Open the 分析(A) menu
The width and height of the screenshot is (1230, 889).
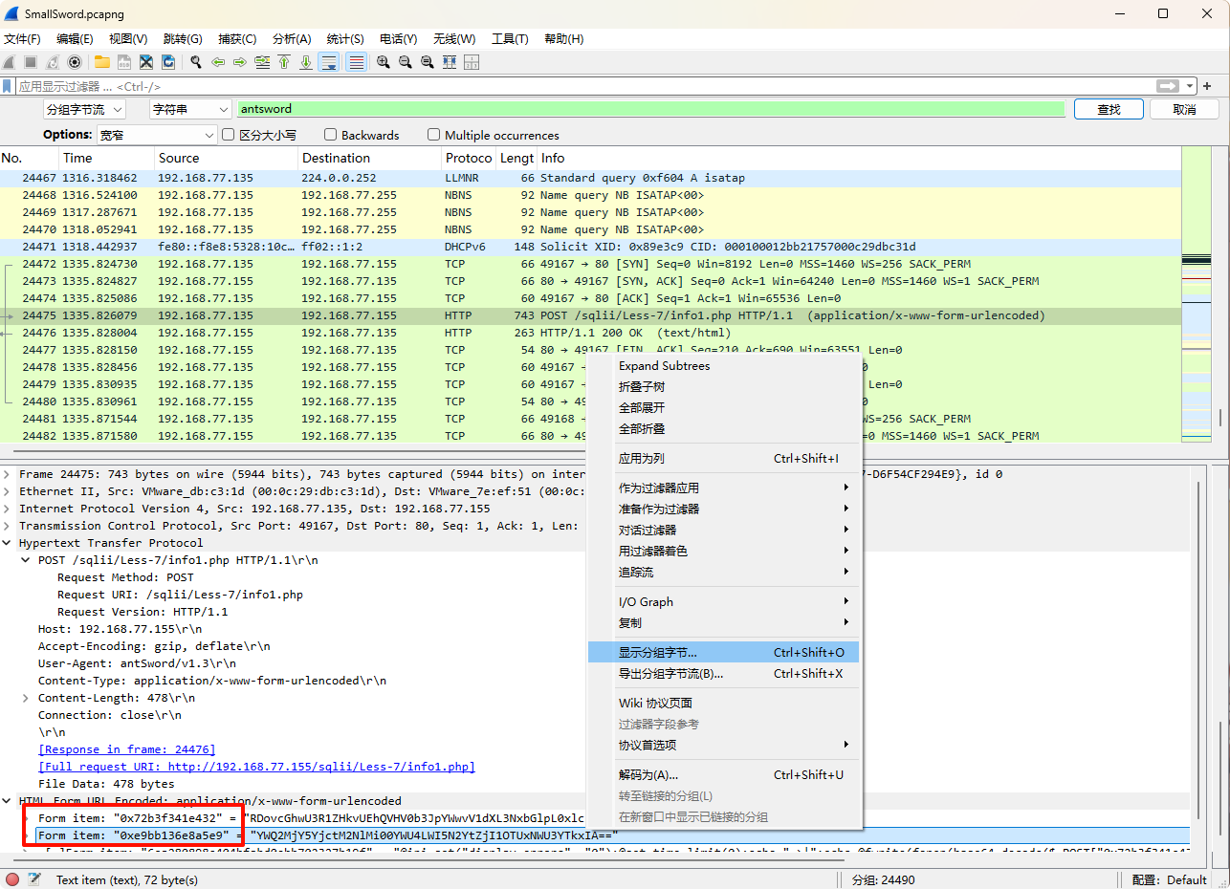coord(292,39)
